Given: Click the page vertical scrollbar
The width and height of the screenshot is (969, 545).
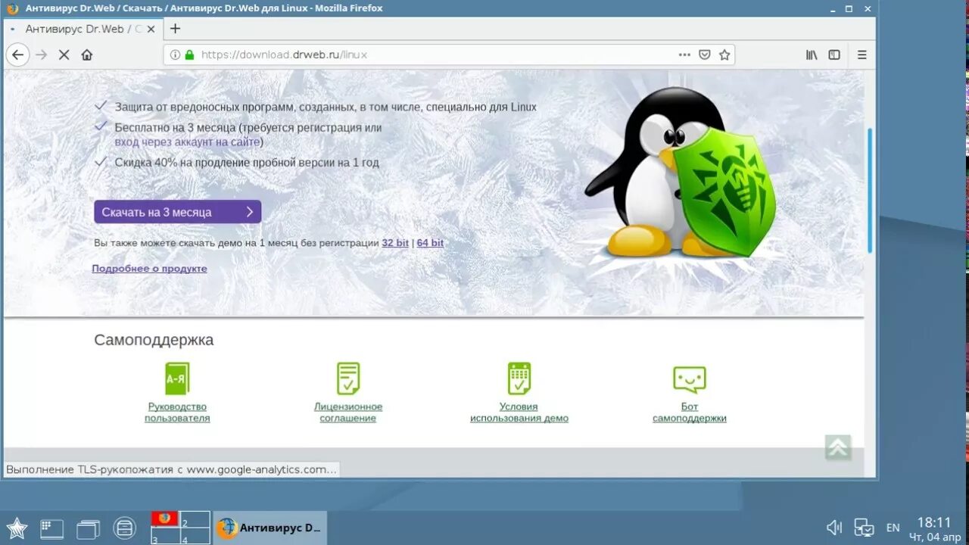Looking at the screenshot, I should [870, 190].
